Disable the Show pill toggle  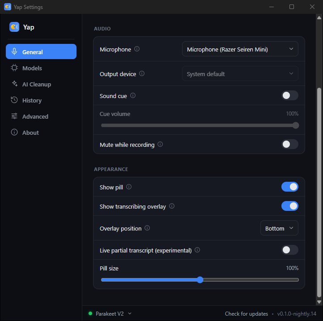[x=289, y=187]
